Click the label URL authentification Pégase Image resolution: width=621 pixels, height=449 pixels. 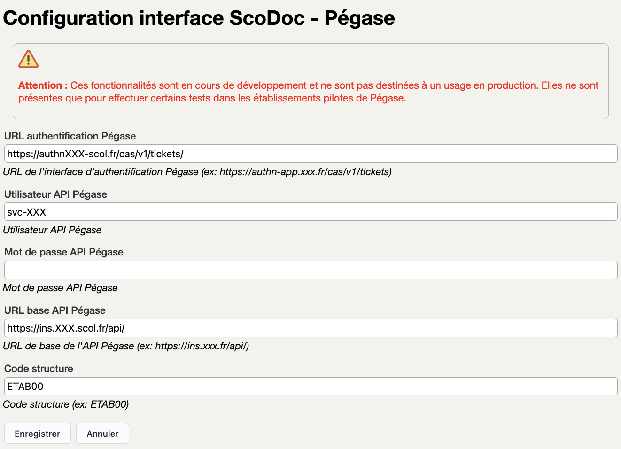click(x=70, y=136)
